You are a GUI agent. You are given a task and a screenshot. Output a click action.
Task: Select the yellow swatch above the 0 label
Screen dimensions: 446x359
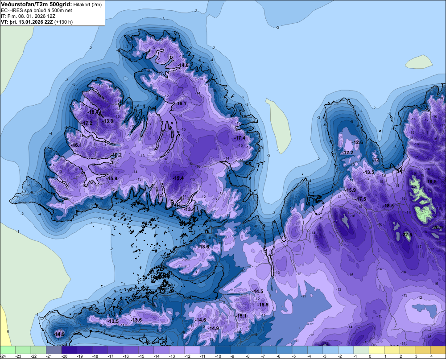click(x=376, y=350)
